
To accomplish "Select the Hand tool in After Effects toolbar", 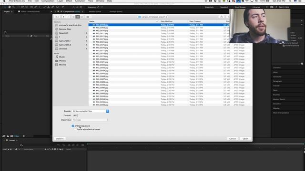I will coord(10,7).
